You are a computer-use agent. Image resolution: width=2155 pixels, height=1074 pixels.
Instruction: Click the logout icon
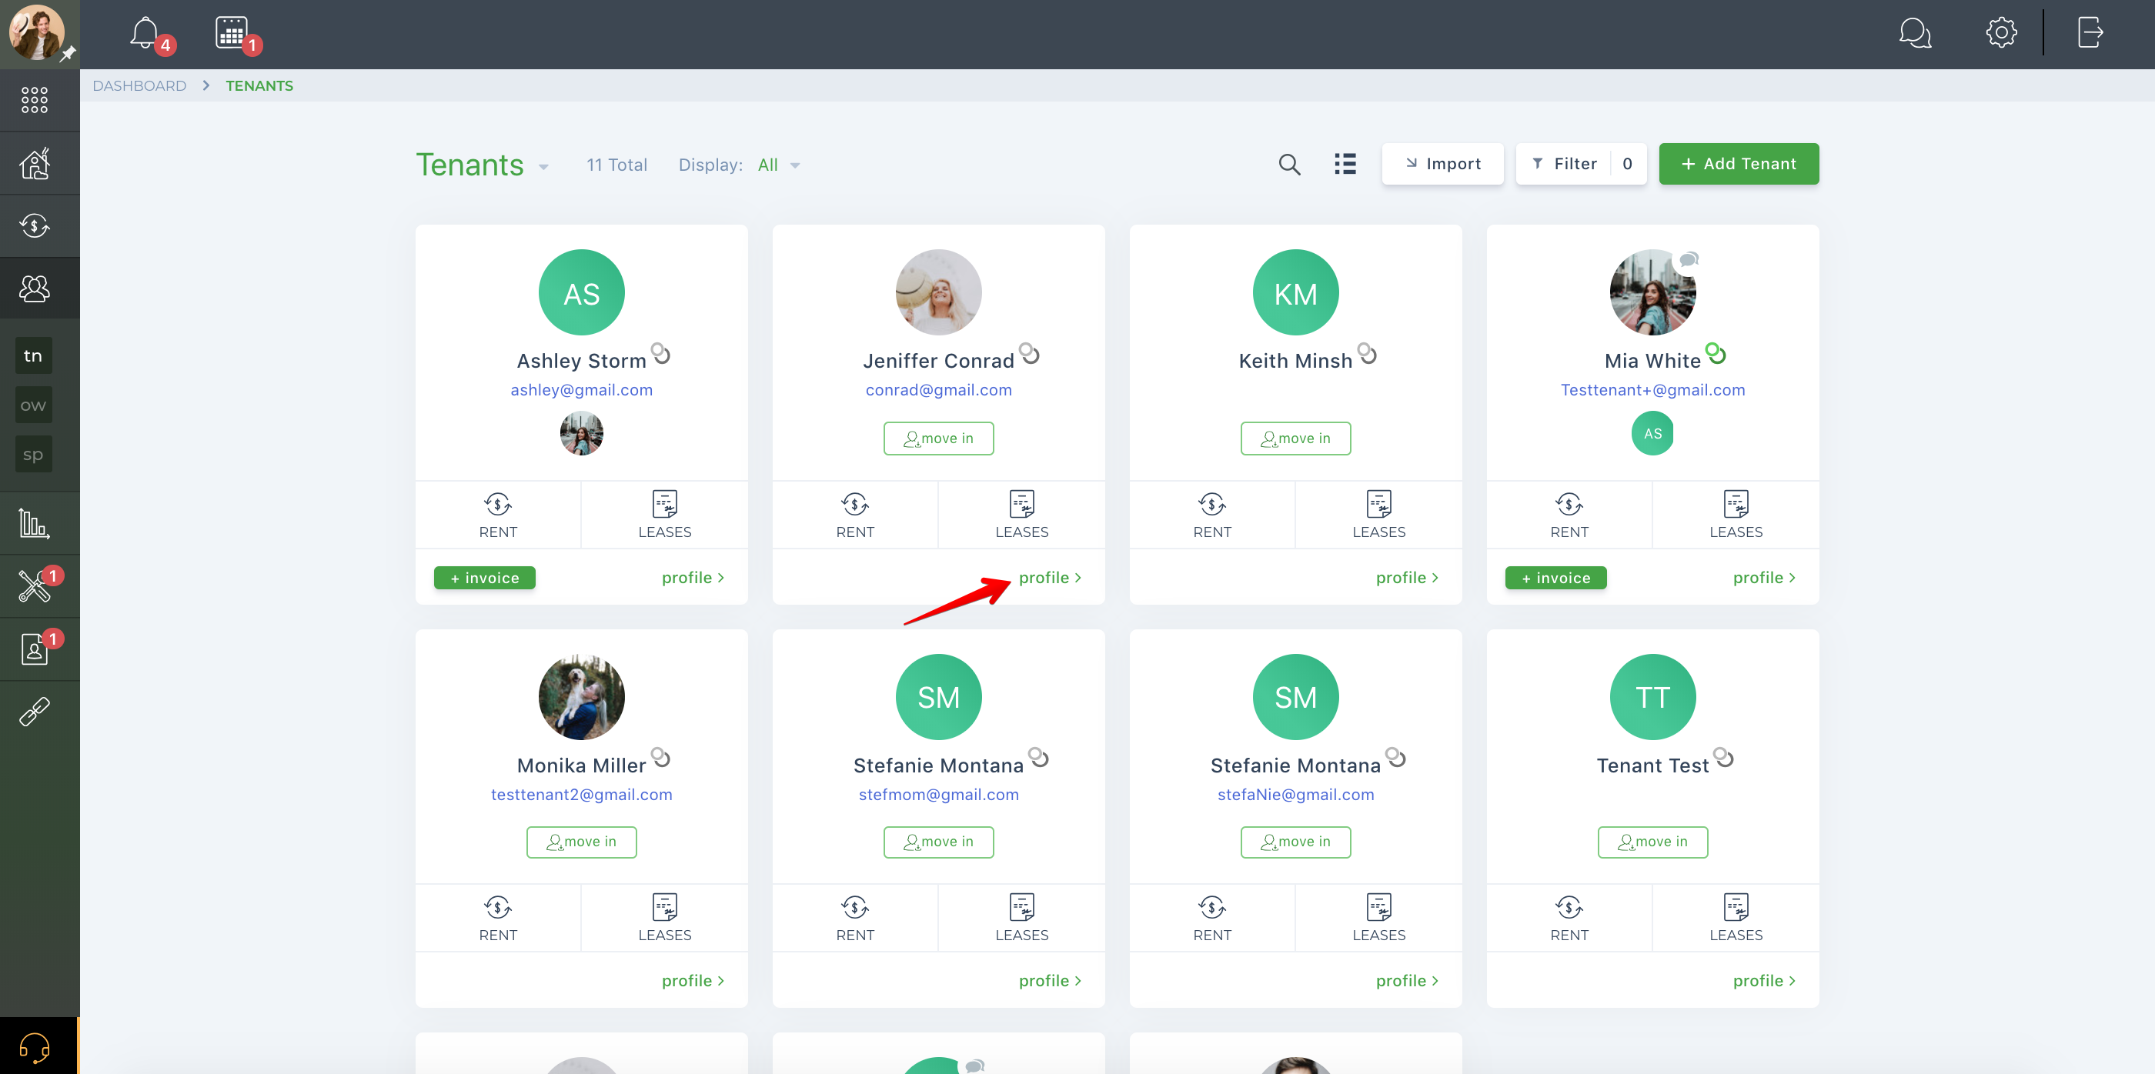pos(2090,33)
